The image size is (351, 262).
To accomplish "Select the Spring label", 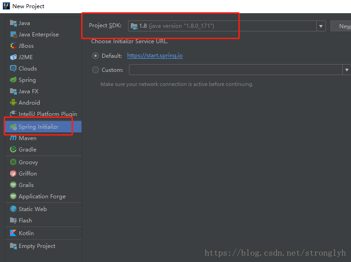I will point(27,80).
